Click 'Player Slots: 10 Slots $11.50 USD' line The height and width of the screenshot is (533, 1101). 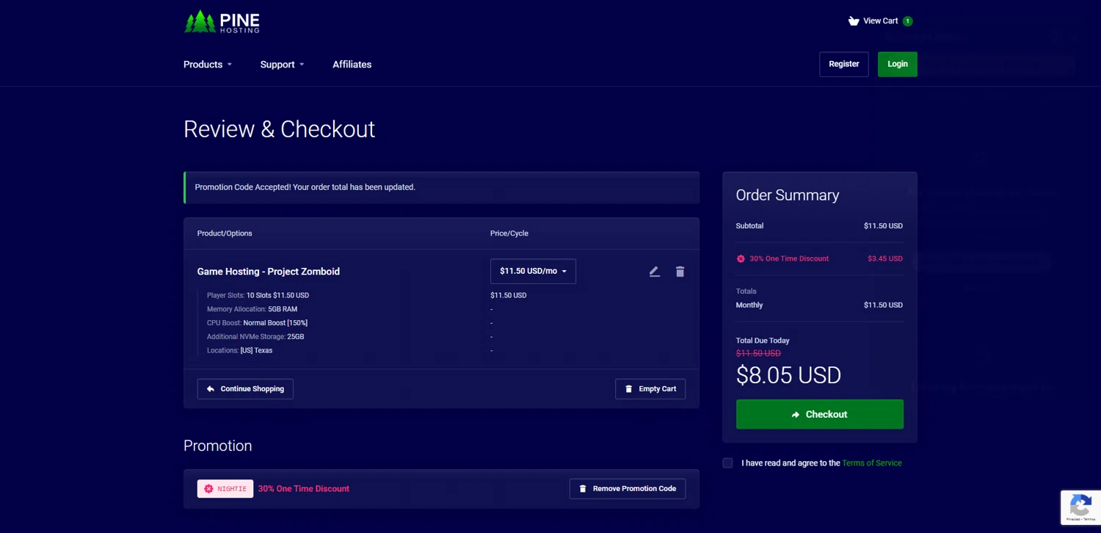tap(258, 295)
